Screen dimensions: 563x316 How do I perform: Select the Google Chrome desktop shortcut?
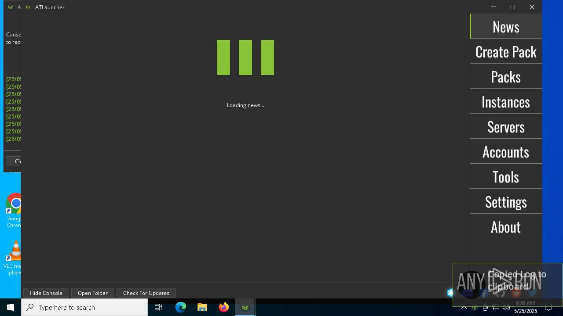click(x=14, y=211)
